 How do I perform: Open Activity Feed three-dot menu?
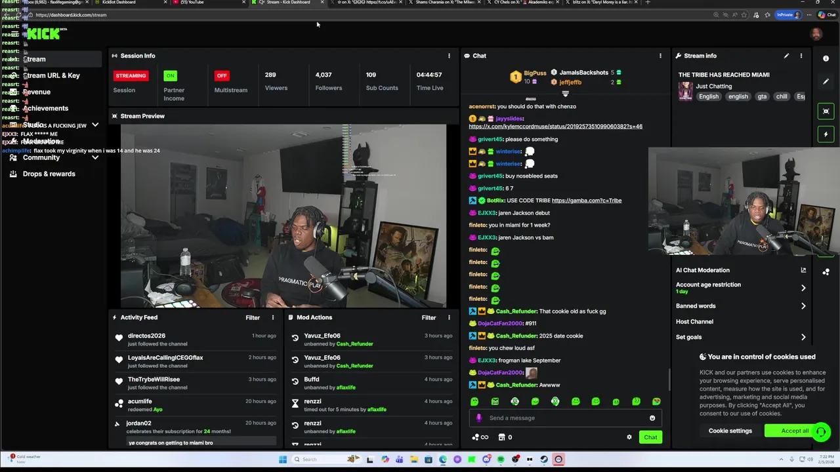click(273, 317)
